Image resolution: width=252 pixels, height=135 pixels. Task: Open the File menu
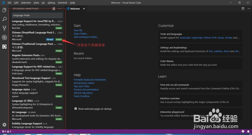pyautogui.click(x=10, y=3)
